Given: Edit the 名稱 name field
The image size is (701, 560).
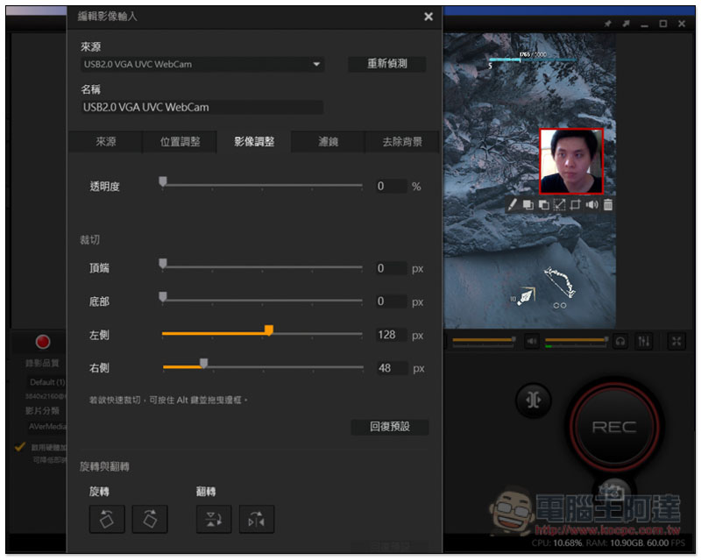Looking at the screenshot, I should click(x=202, y=107).
